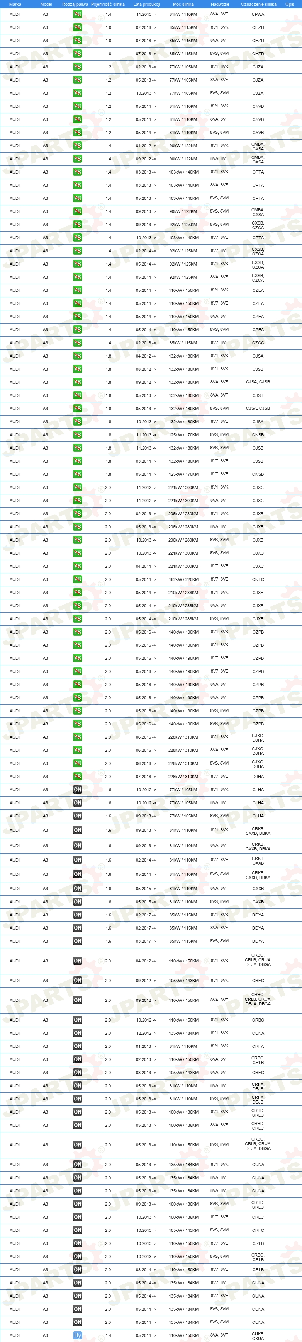Click the ON diesel icon in the CLHA 09.2013 row
Image resolution: width=302 pixels, height=1342 pixels.
pyautogui.click(x=77, y=816)
